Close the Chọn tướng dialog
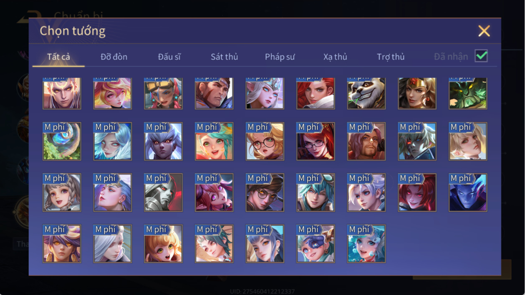 click(484, 31)
